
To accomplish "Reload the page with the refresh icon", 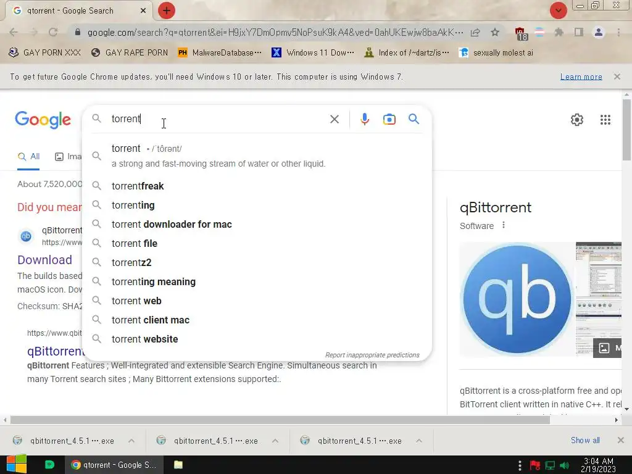I will pyautogui.click(x=53, y=32).
